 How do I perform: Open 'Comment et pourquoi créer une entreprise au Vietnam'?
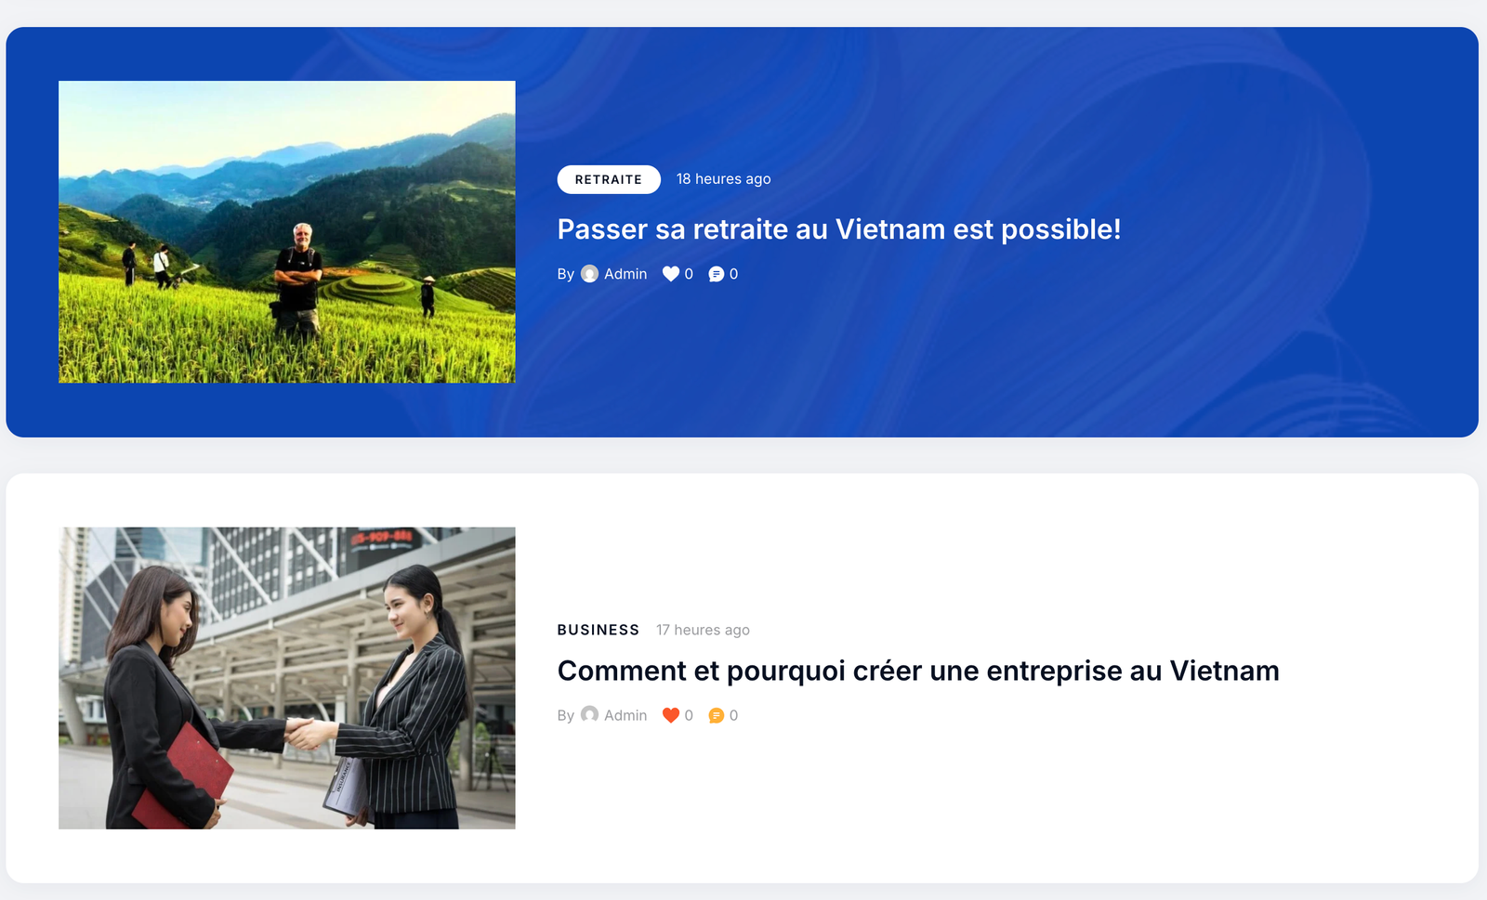point(918,671)
